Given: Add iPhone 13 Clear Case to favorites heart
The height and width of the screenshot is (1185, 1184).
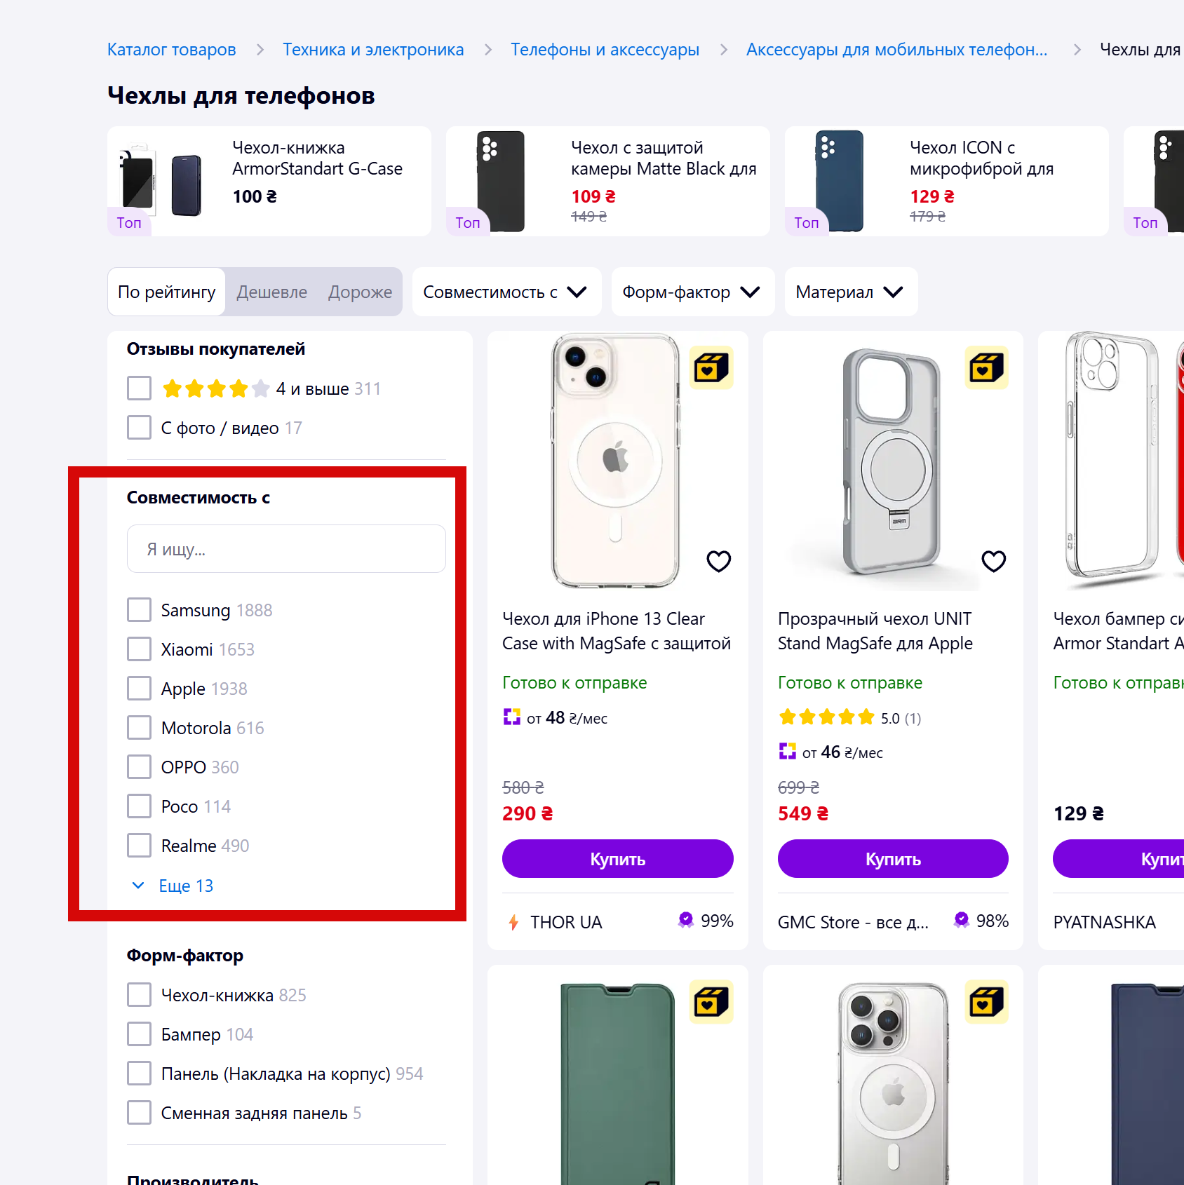Looking at the screenshot, I should click(x=718, y=561).
